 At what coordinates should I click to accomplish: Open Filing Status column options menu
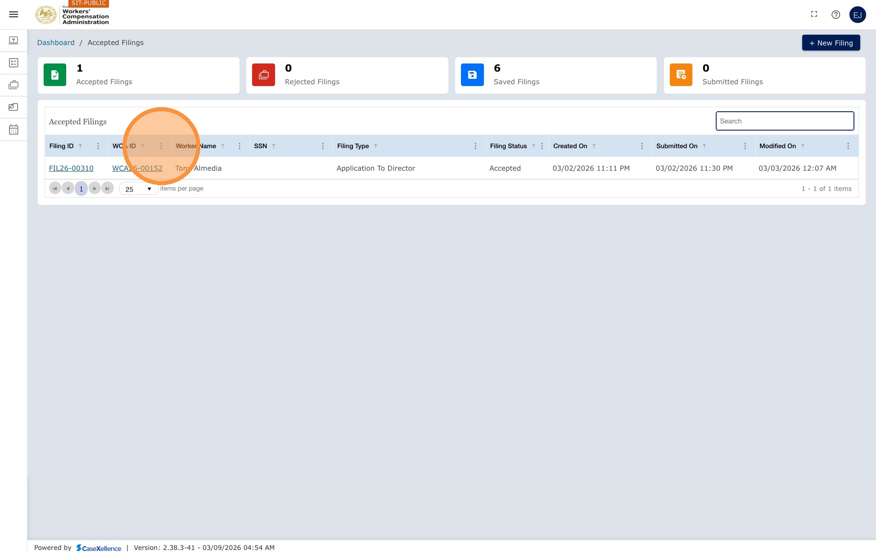tap(542, 146)
